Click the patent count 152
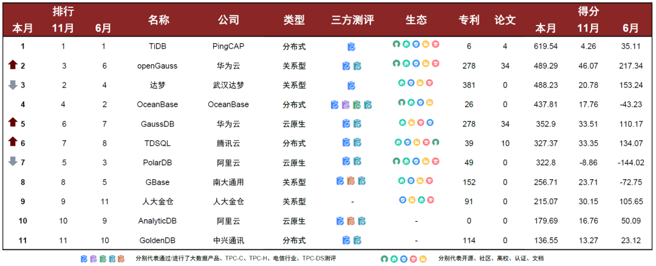This screenshot has height=266, width=656. click(469, 182)
